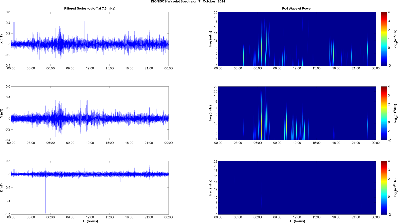Pick the colorbar beside the Y wavelet spectrum
This screenshot has width=398, height=223.
pos(384,113)
